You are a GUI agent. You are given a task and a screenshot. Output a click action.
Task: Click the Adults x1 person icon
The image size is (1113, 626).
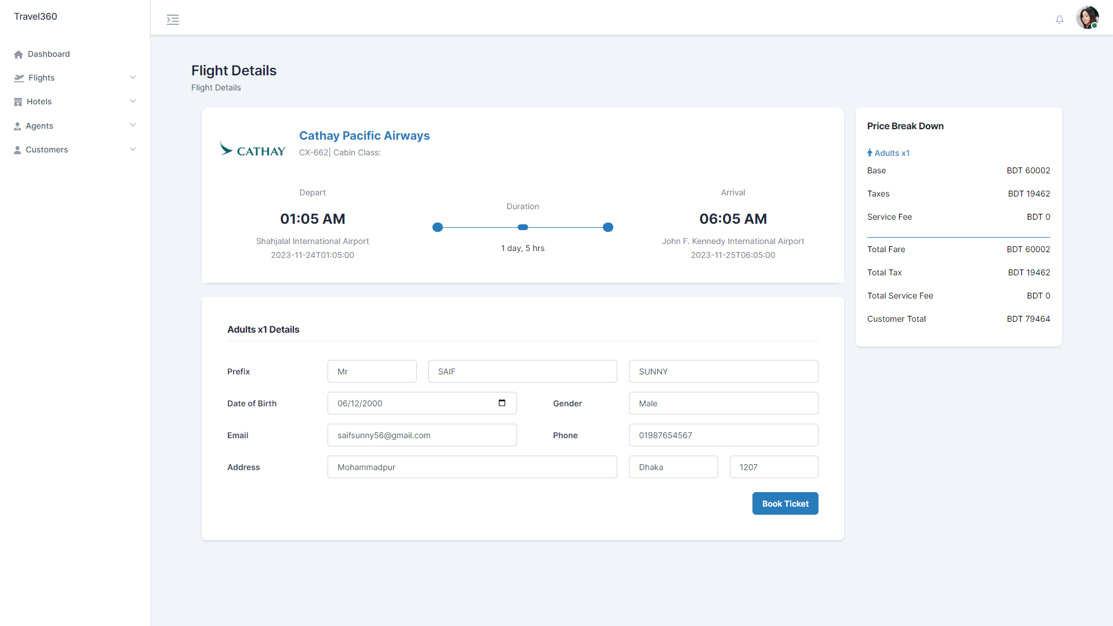pos(870,153)
